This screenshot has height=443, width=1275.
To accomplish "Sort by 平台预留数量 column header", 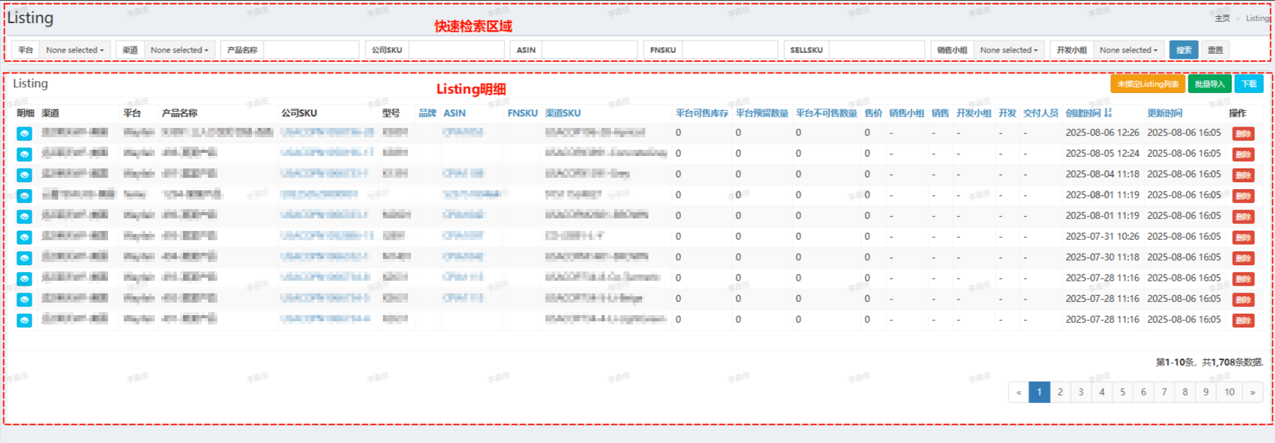I will (762, 113).
